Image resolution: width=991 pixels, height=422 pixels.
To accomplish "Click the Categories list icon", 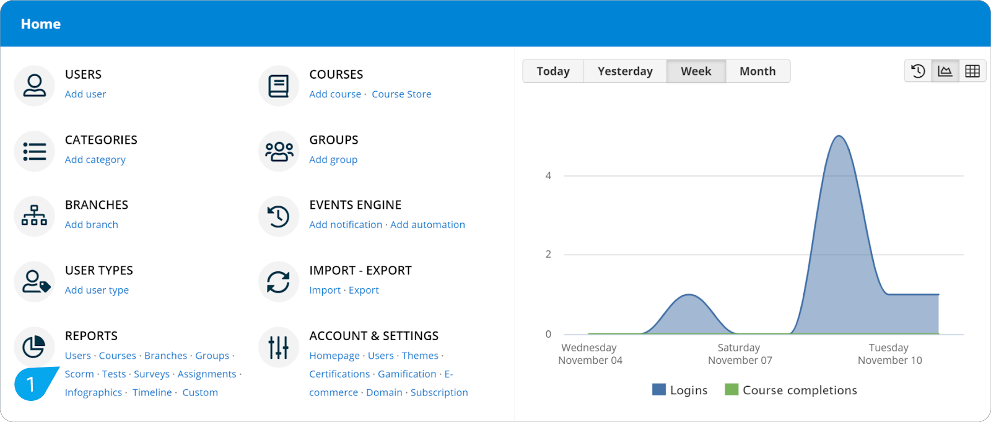I will click(x=35, y=151).
